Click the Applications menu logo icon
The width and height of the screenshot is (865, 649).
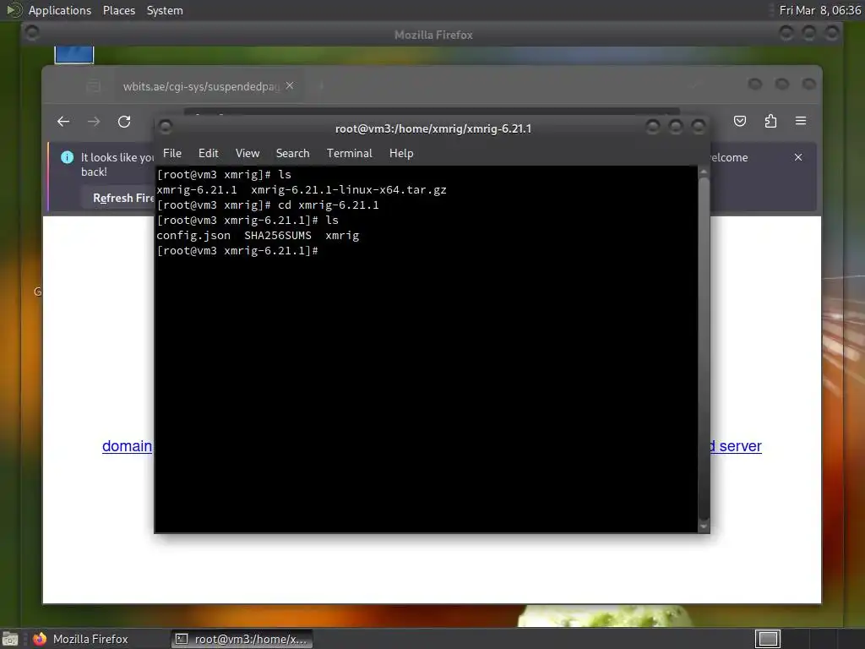pyautogui.click(x=14, y=10)
